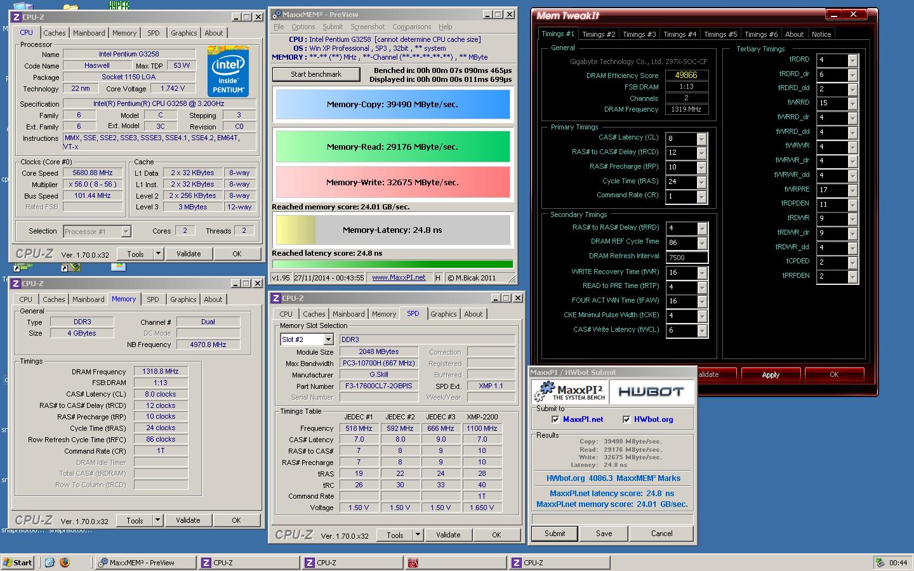Viewport: 914px width, 571px height.
Task: Click the Firefox quick launch icon
Action: pyautogui.click(x=64, y=562)
